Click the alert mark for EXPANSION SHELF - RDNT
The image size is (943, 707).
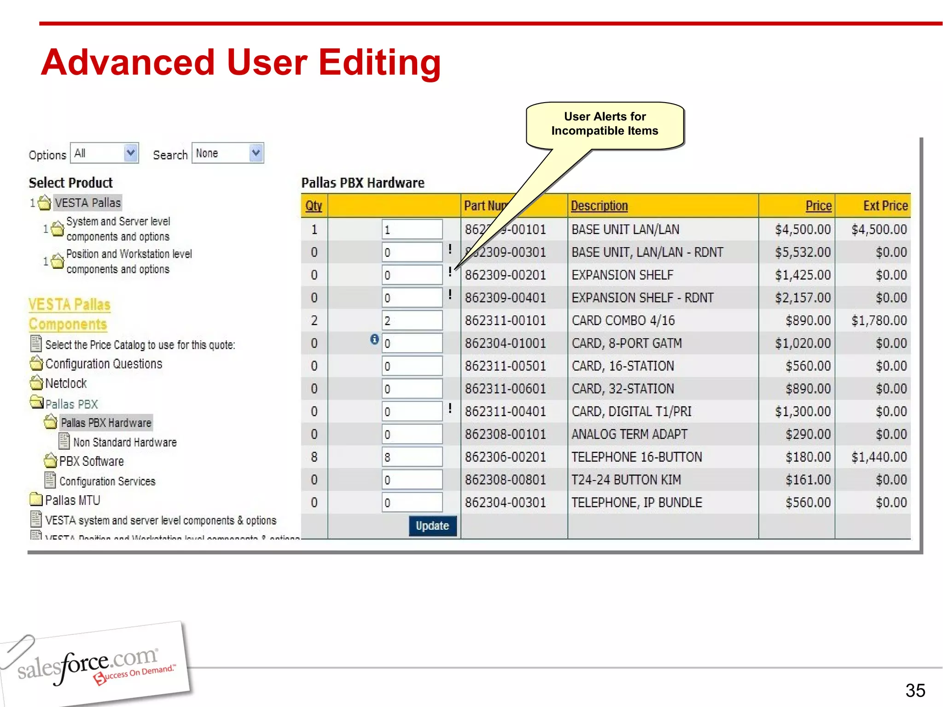(450, 294)
